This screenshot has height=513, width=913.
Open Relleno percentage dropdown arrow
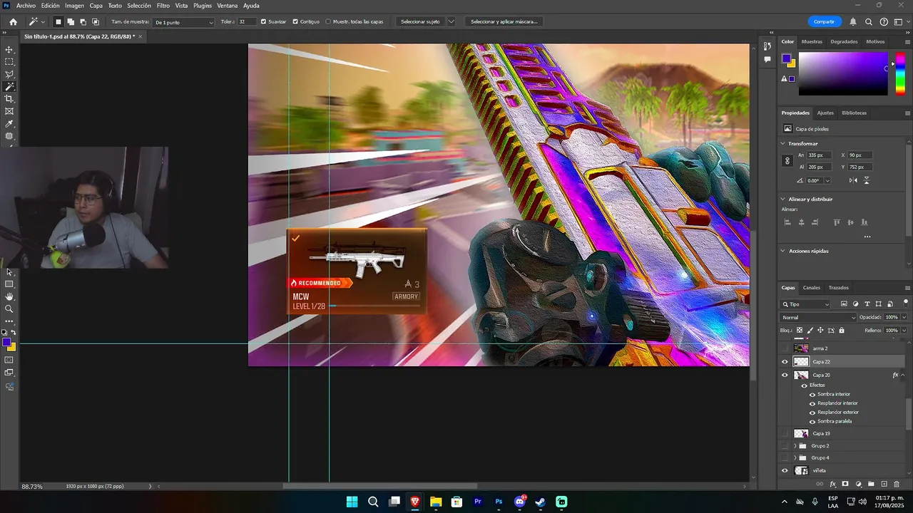[904, 331]
